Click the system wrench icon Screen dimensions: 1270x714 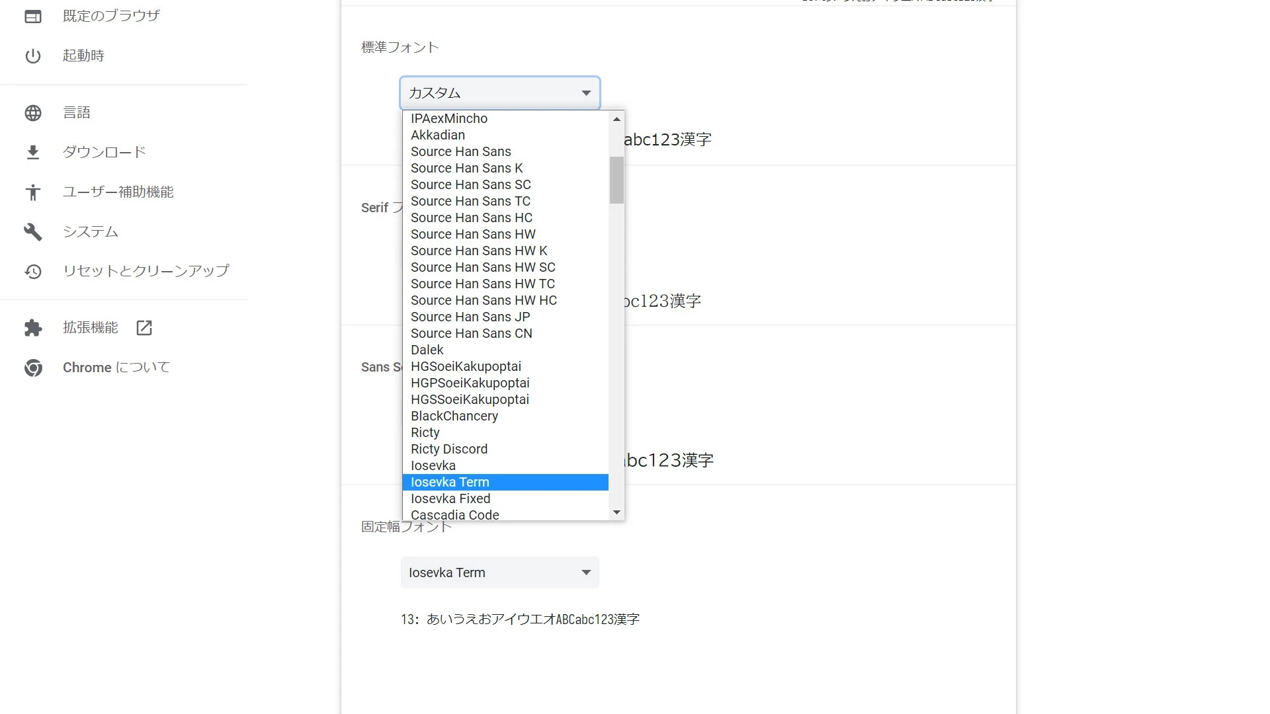point(33,232)
